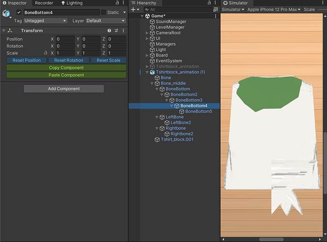The width and height of the screenshot is (327, 242).
Task: Click the LeftBone2 object cube icon
Action: 167,123
